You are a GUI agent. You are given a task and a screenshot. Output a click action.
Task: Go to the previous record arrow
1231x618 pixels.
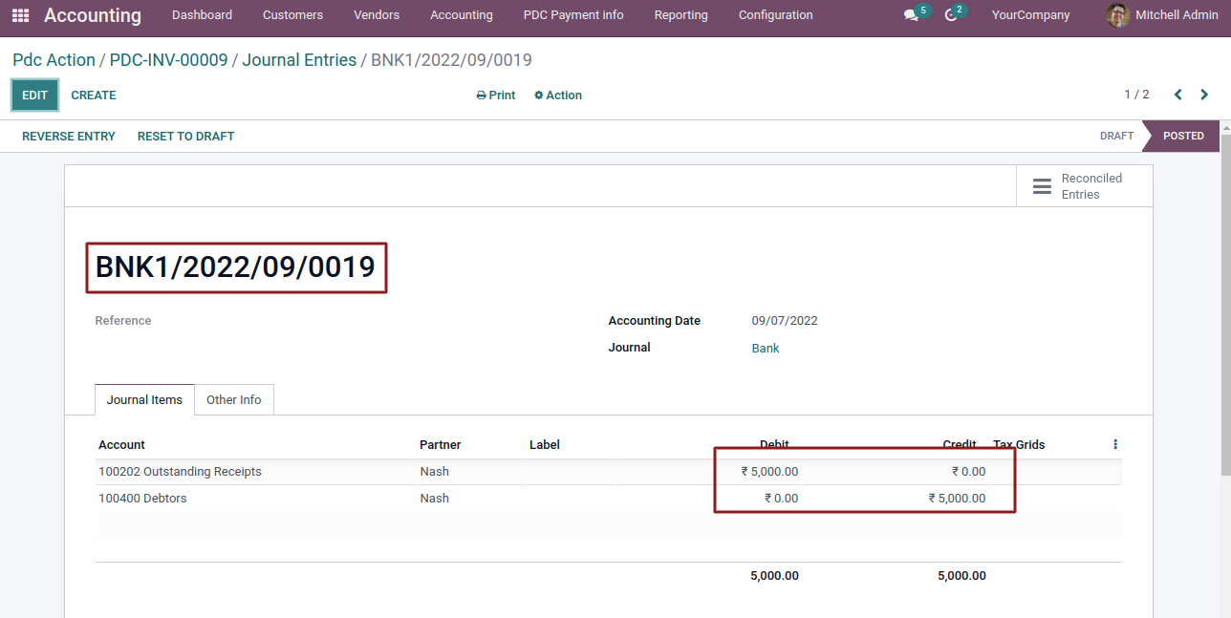1177,95
